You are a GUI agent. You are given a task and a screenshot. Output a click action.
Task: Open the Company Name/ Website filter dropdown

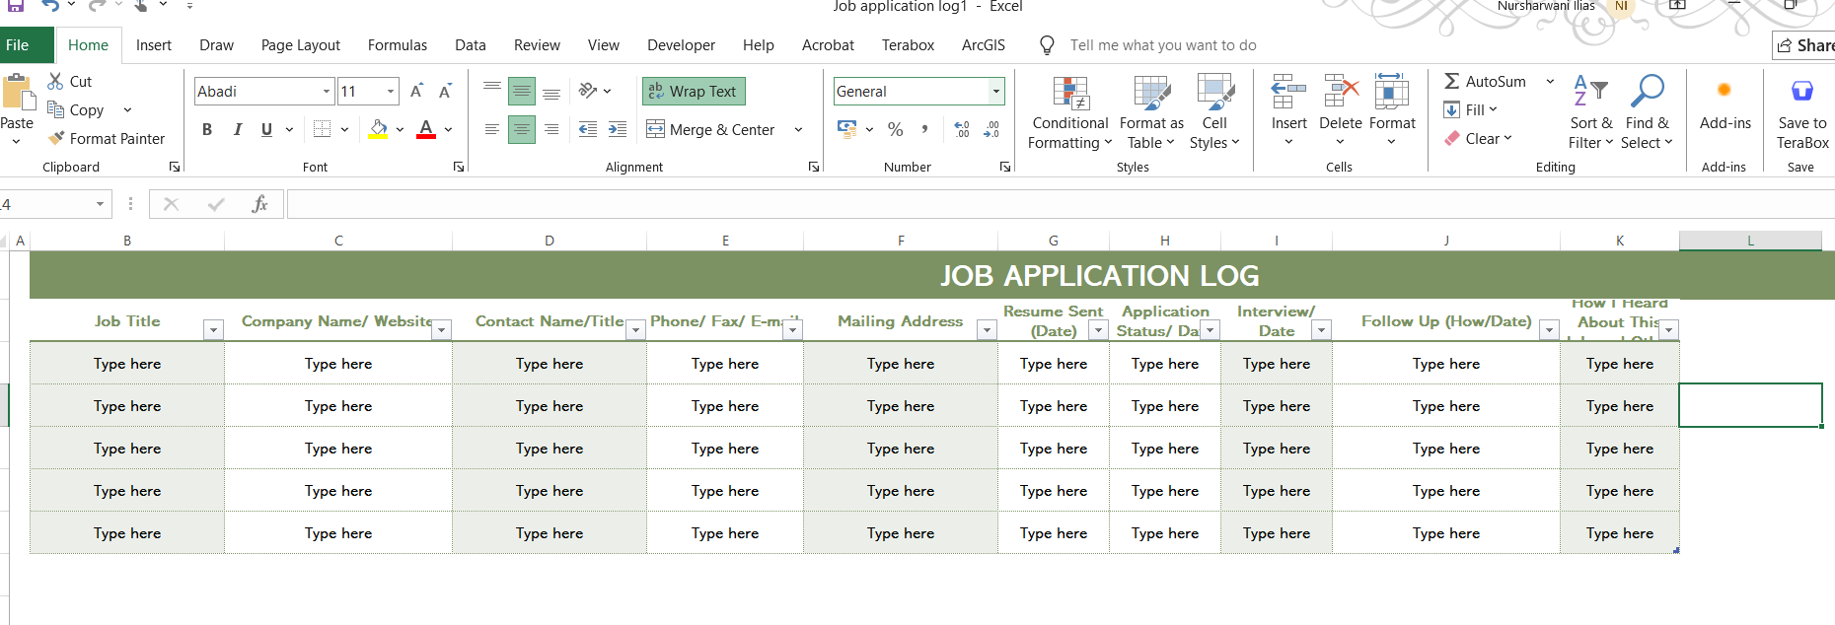point(442,330)
